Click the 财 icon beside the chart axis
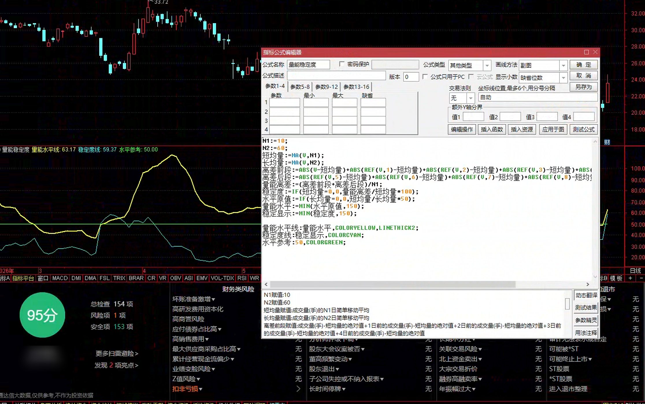645x404 pixels. coord(607,142)
